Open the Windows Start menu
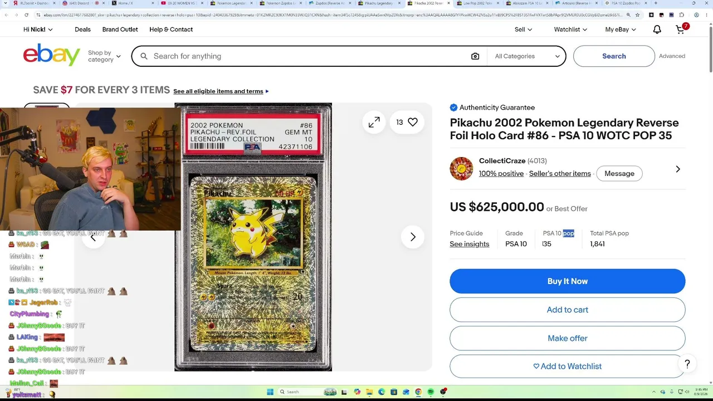The height and width of the screenshot is (401, 713). 270,392
